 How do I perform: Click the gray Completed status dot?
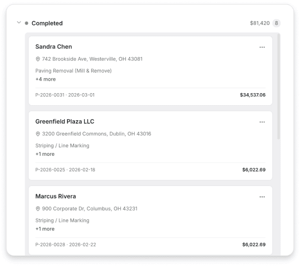(x=26, y=23)
